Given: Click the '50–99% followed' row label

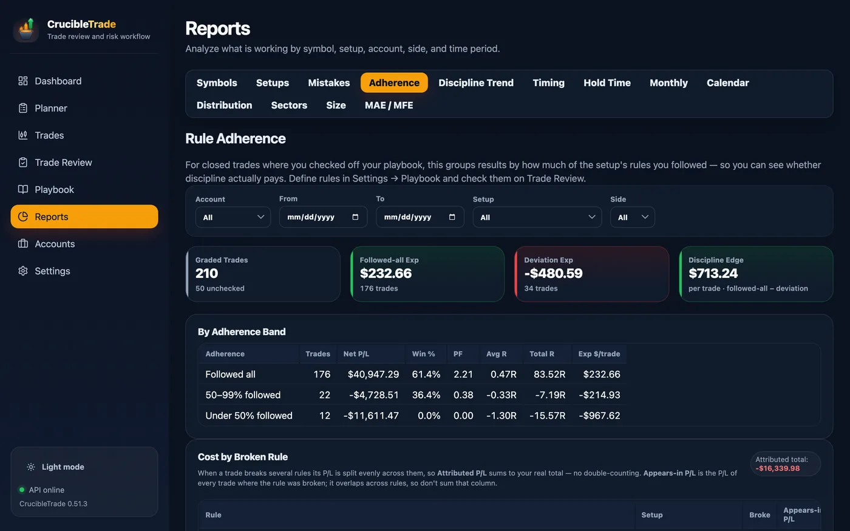Looking at the screenshot, I should (x=243, y=395).
